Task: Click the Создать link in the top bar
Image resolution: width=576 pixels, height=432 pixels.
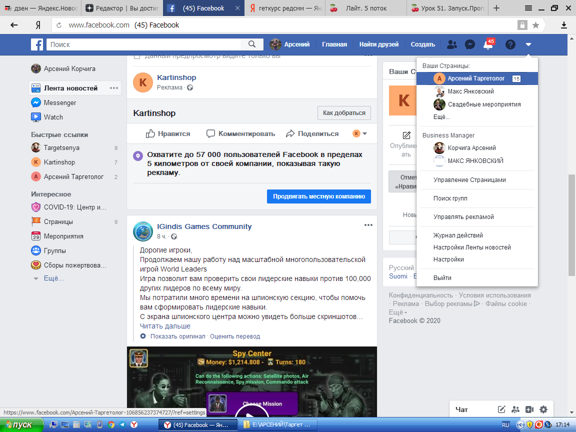Action: tap(423, 44)
